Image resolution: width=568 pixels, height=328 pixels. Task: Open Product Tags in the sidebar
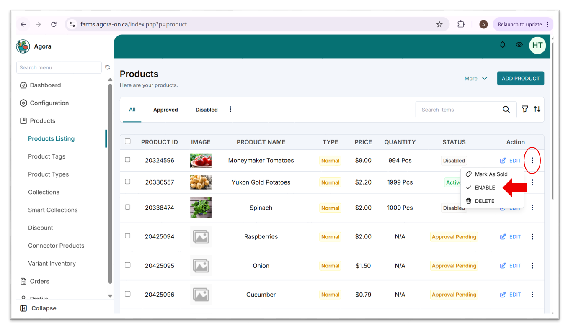tap(46, 156)
